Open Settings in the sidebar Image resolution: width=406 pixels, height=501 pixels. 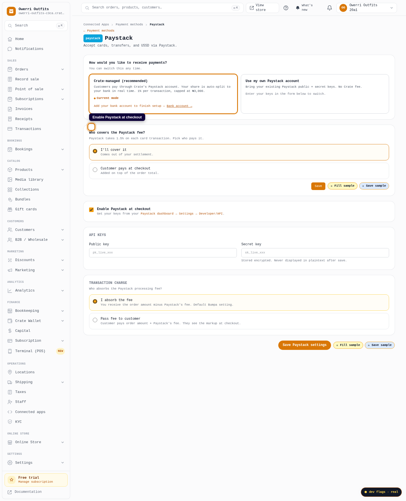pyautogui.click(x=36, y=463)
